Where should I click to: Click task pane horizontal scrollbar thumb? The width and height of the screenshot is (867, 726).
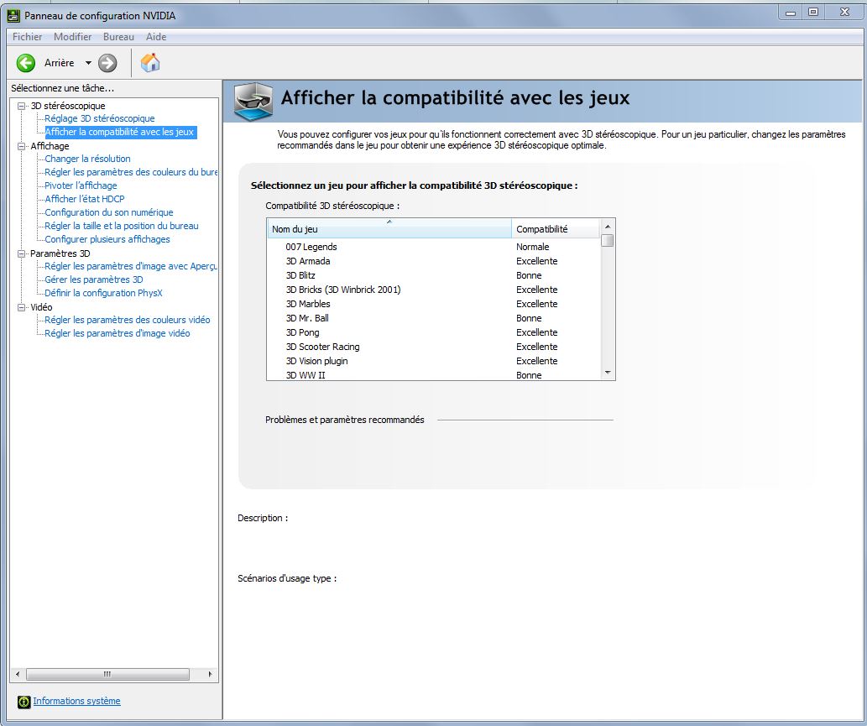[107, 674]
